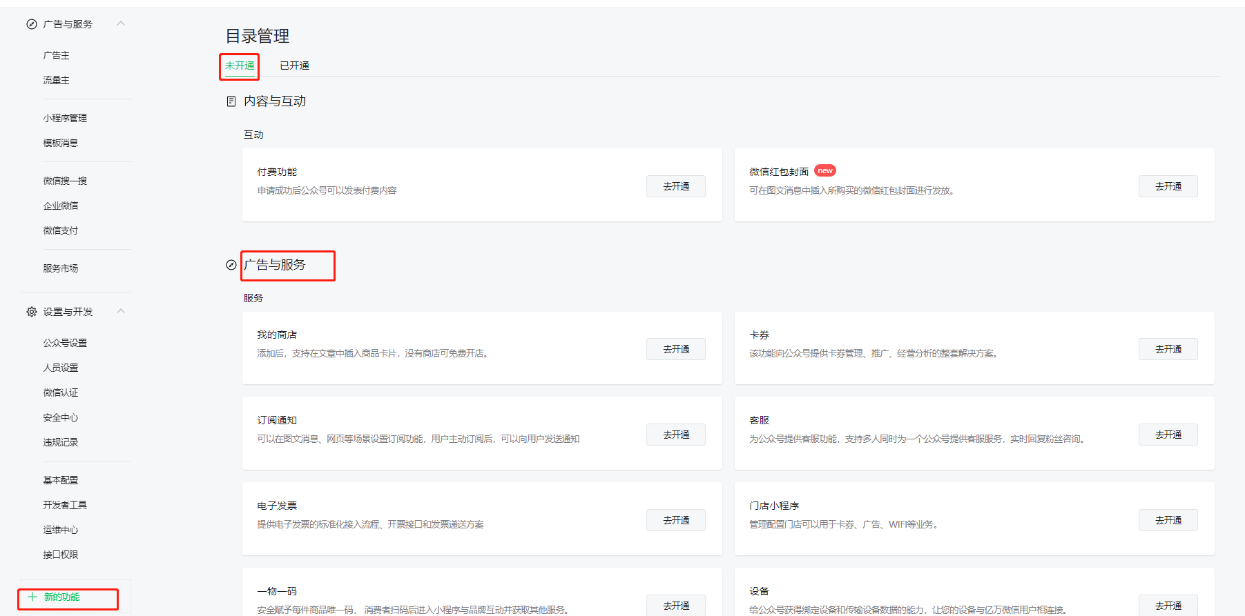This screenshot has height=616, width=1245.
Task: Click 去开通 for 客服
Action: tap(1168, 435)
